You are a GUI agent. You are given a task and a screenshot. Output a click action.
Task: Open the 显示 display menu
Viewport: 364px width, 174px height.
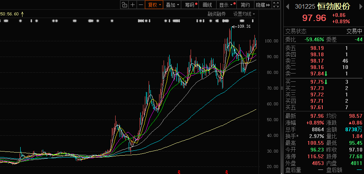[x=226, y=5]
